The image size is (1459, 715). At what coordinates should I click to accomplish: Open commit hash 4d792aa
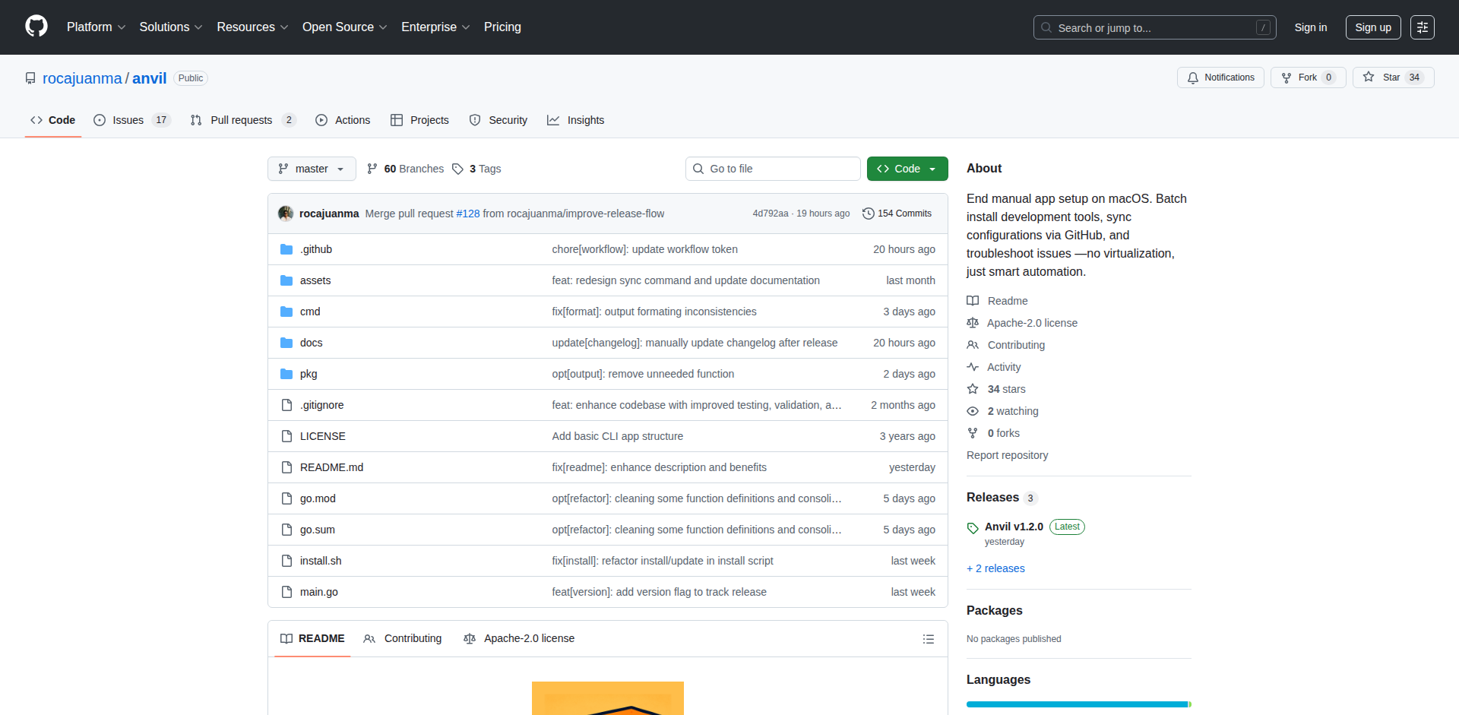(771, 214)
